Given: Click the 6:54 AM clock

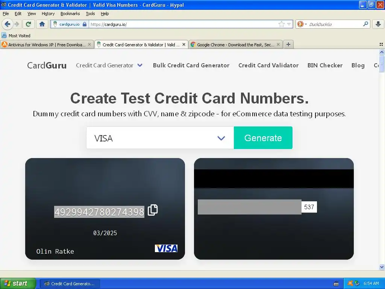Looking at the screenshot, I should [371, 283].
